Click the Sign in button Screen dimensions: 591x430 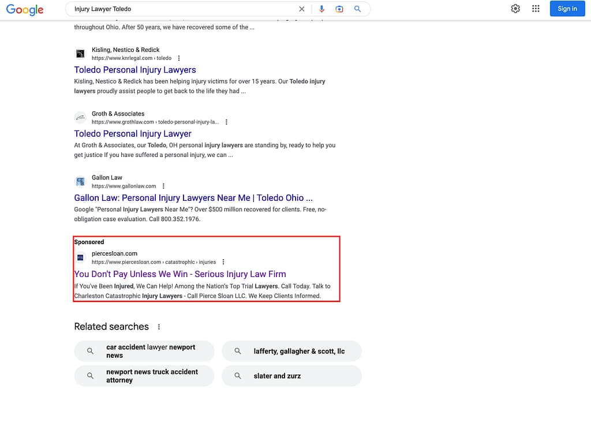[567, 9]
